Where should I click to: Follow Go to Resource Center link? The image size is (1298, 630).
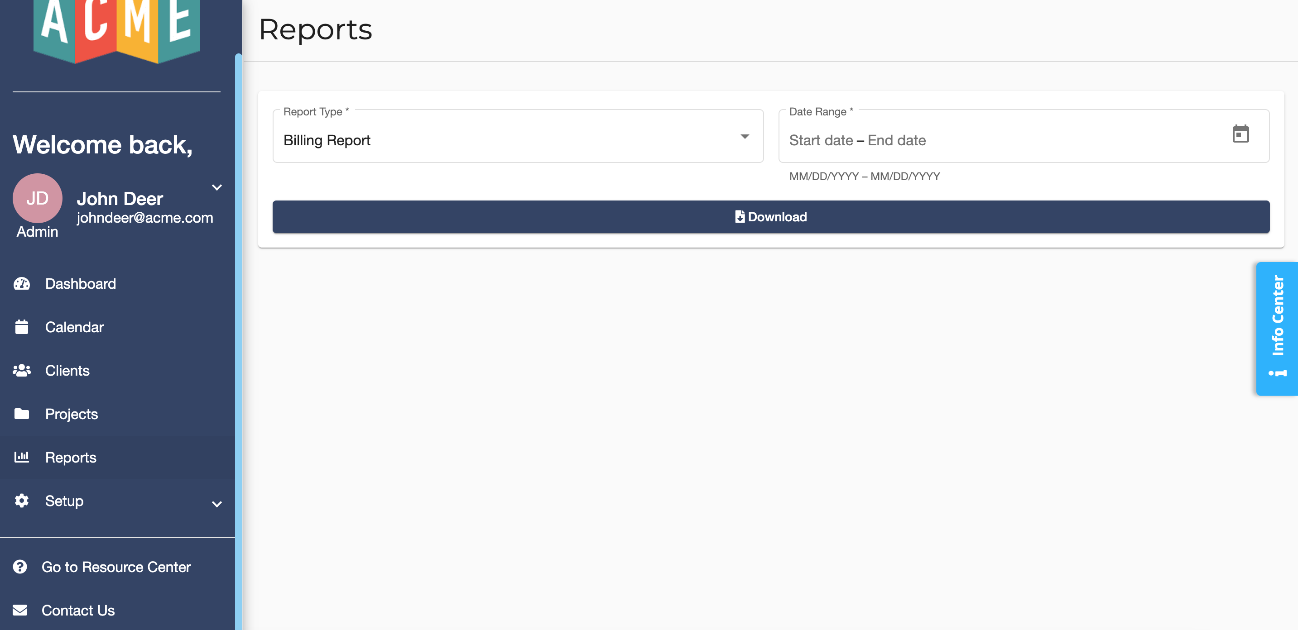tap(116, 567)
